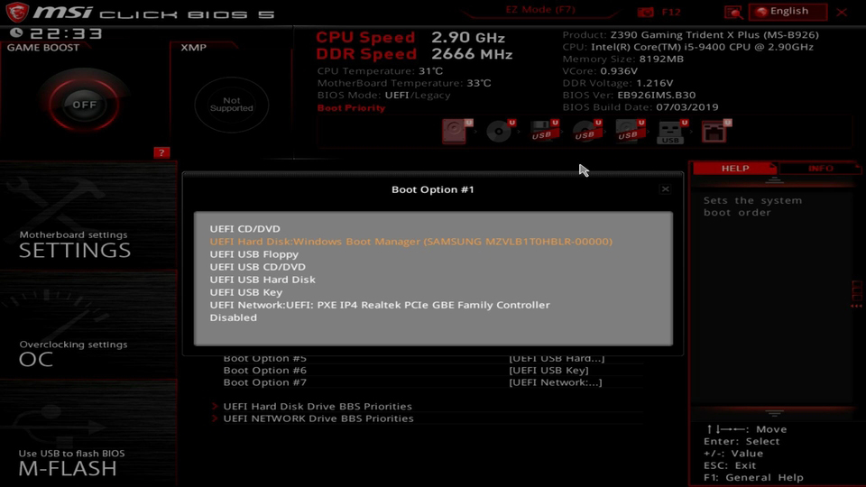Click the 22:33 clock display
Image resolution: width=866 pixels, height=487 pixels.
point(66,33)
